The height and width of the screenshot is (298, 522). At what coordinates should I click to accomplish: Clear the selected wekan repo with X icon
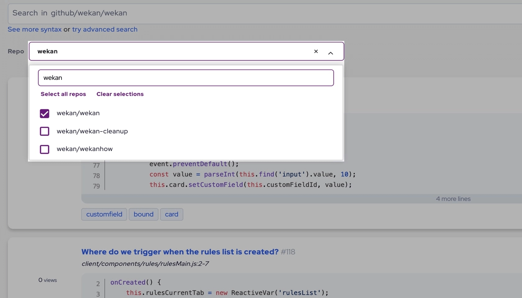pos(316,51)
